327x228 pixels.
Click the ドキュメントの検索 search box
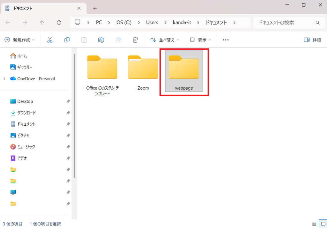click(284, 23)
